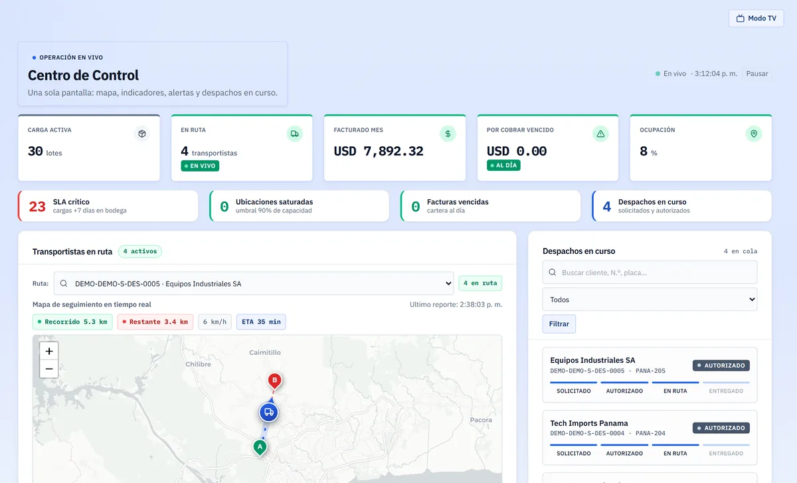Viewport: 797px width, 483px height.
Task: Click the green A origin marker
Action: pyautogui.click(x=260, y=447)
